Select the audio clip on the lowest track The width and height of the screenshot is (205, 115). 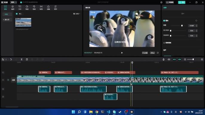pyautogui.click(x=111, y=97)
